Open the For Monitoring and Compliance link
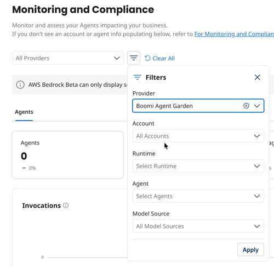Image resolution: width=274 pixels, height=267 pixels. click(x=234, y=34)
